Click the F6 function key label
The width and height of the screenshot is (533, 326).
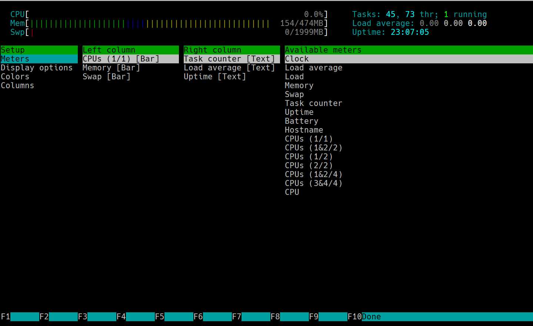[198, 317]
